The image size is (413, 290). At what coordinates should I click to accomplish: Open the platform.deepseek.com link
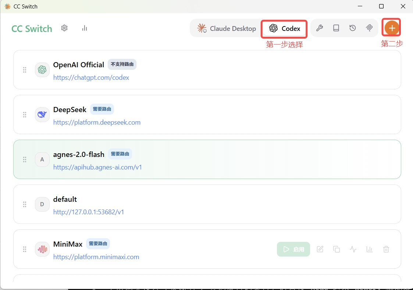[x=97, y=122]
